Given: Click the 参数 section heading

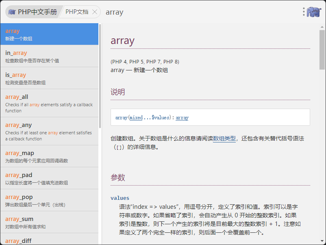Looking at the screenshot, I should coord(117,177).
